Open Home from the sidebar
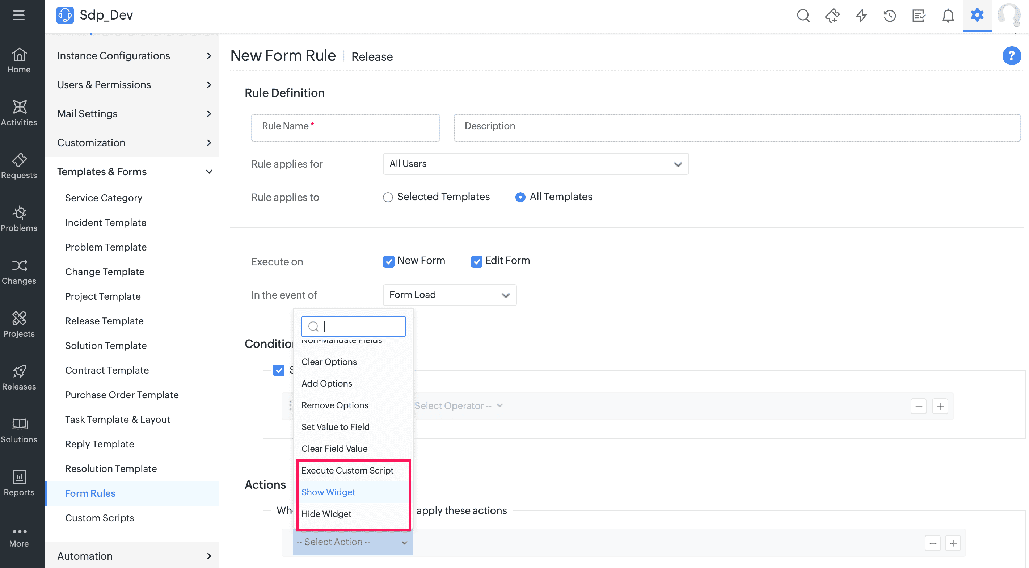1029x568 pixels. coord(19,61)
